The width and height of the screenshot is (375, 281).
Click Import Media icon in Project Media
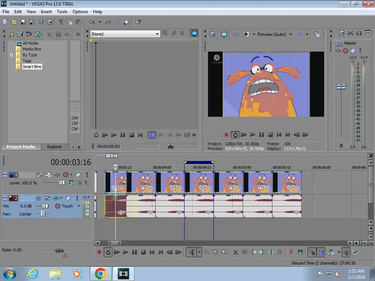pyautogui.click(x=20, y=34)
